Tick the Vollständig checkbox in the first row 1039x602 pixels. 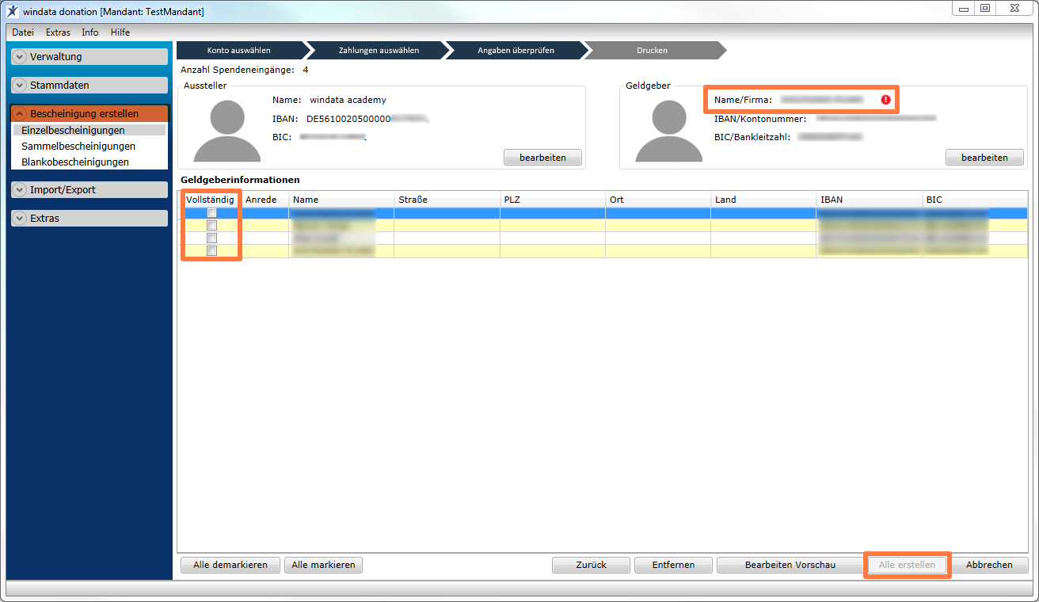pyautogui.click(x=211, y=213)
